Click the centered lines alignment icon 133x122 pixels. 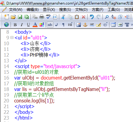(x=127, y=25)
